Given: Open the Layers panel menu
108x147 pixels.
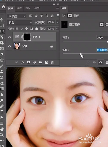Looking at the screenshot, I should click(58, 9).
